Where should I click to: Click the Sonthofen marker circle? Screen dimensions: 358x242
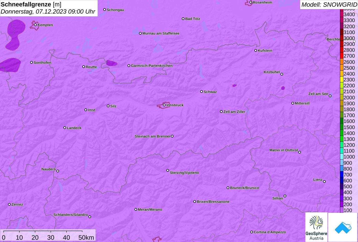(x=31, y=62)
